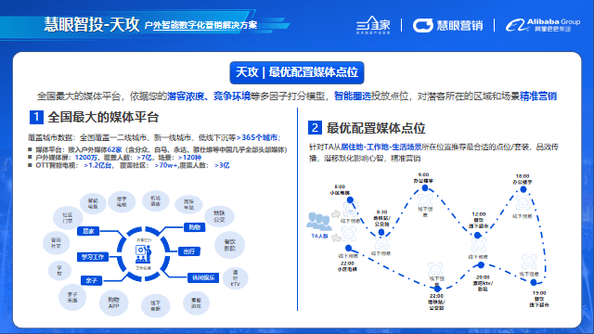Select the 学校 bubble
Viewport: 594px width, 334px height.
tap(59, 270)
